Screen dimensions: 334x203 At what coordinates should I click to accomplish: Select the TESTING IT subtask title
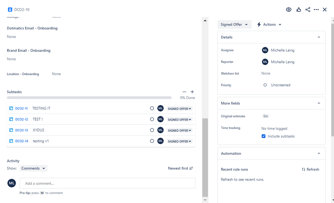41,109
